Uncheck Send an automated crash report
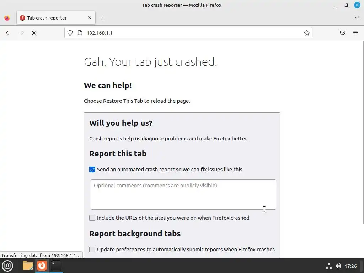The width and height of the screenshot is (364, 273). click(92, 170)
